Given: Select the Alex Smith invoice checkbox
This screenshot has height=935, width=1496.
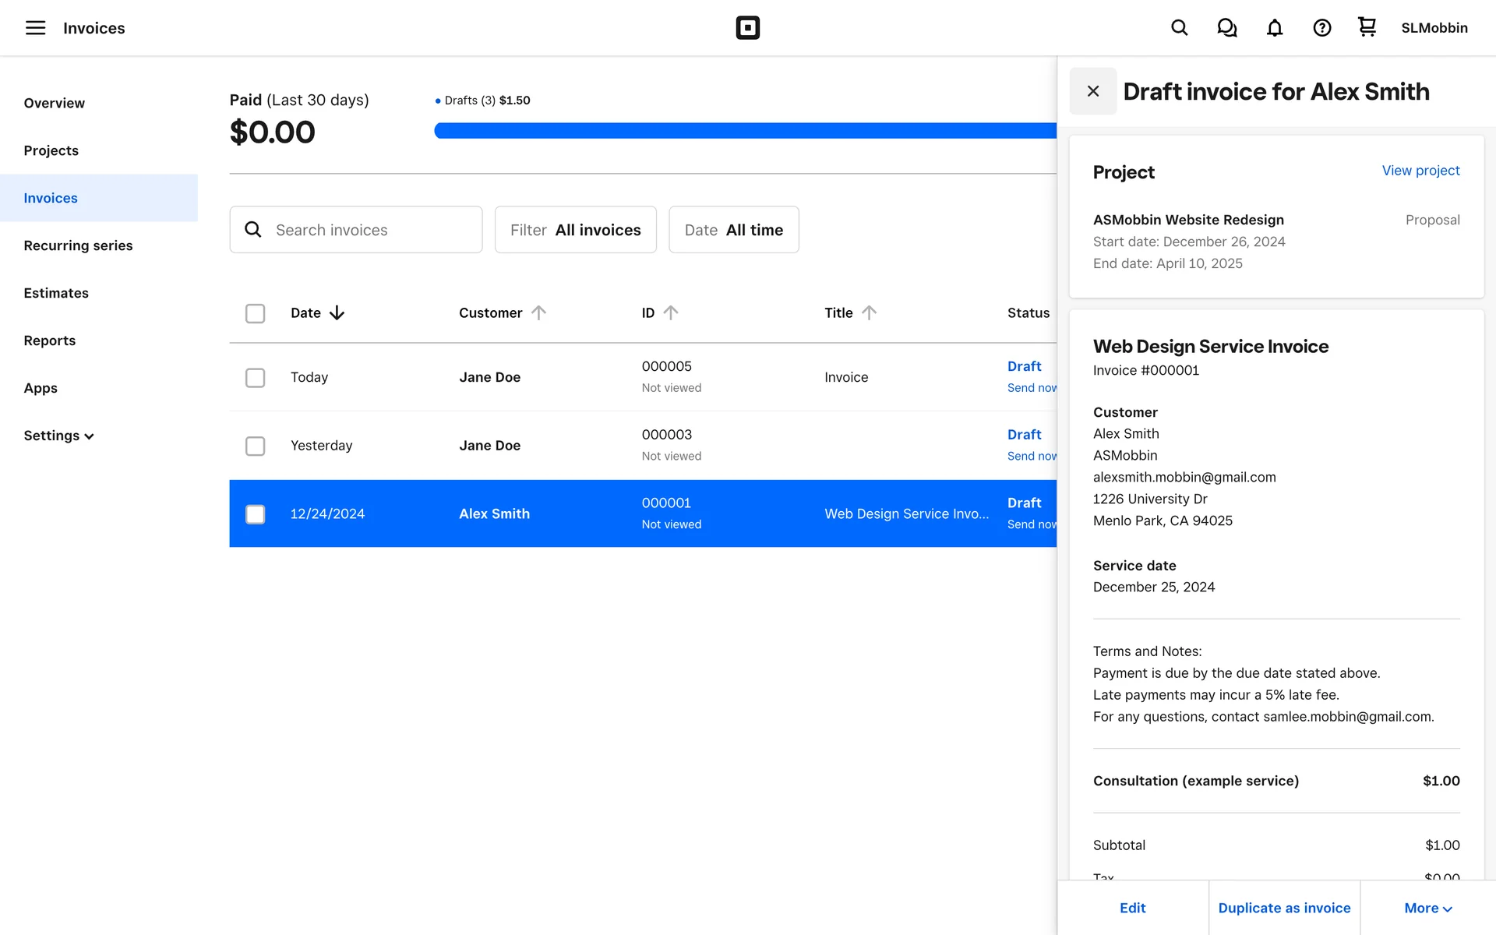Looking at the screenshot, I should [x=255, y=514].
